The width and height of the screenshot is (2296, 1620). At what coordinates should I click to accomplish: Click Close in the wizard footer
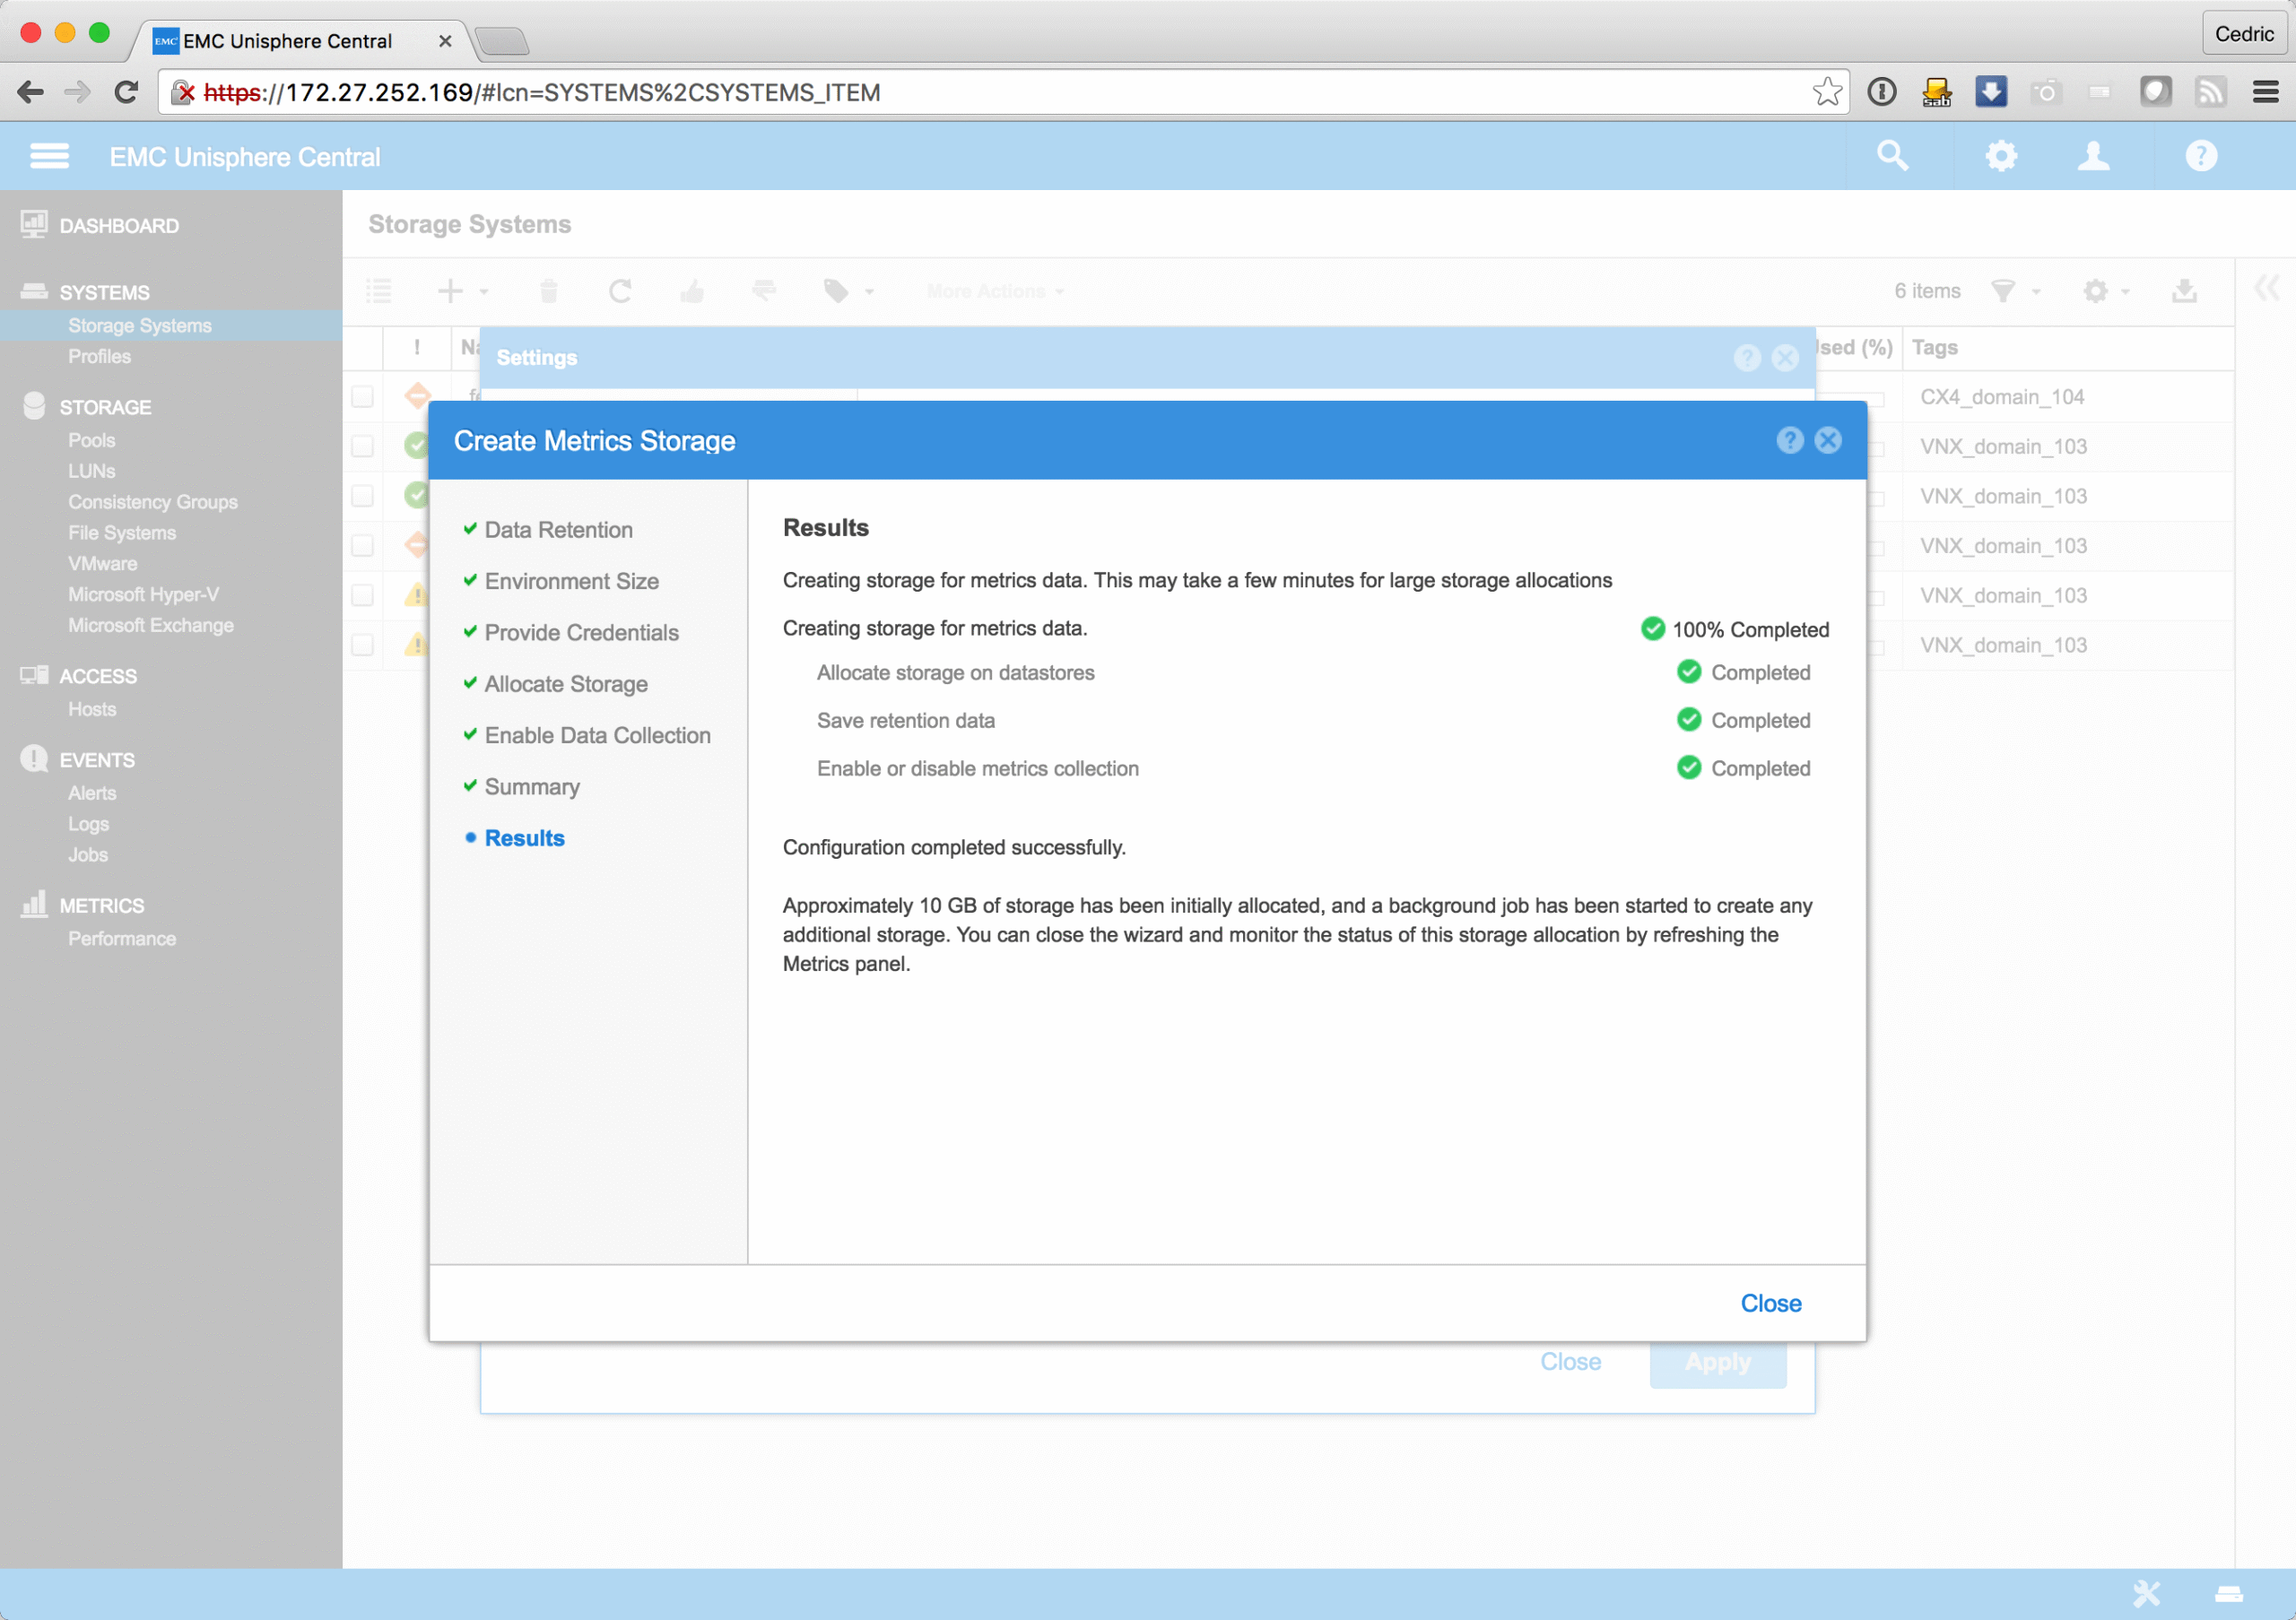pyautogui.click(x=1770, y=1304)
